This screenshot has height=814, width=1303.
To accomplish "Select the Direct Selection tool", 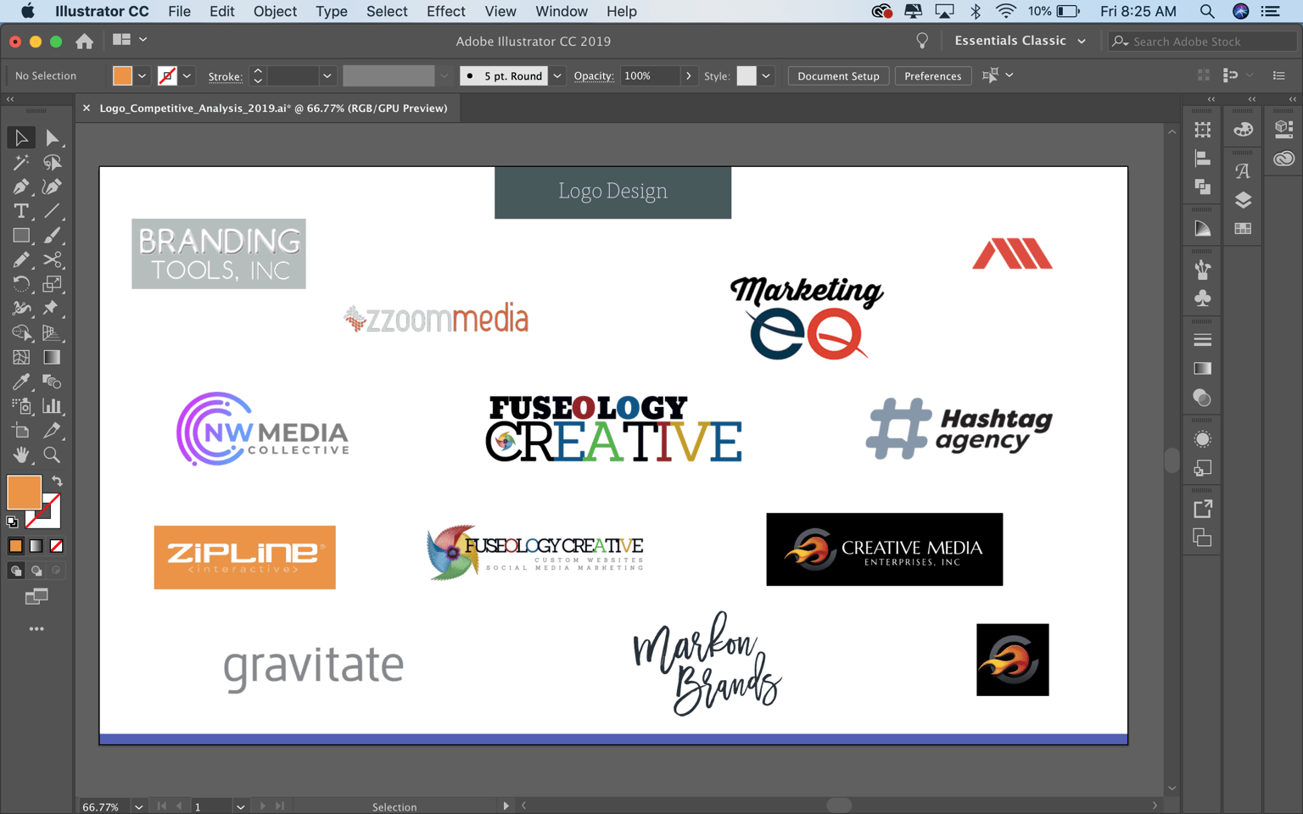I will [53, 137].
